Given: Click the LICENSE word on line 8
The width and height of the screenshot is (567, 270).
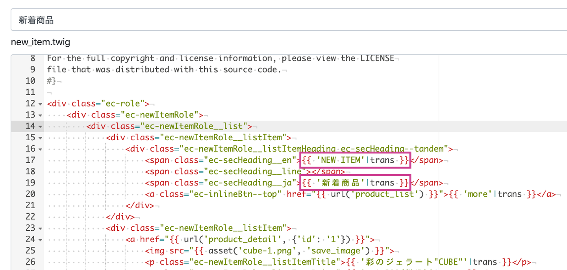Looking at the screenshot, I should (x=377, y=58).
